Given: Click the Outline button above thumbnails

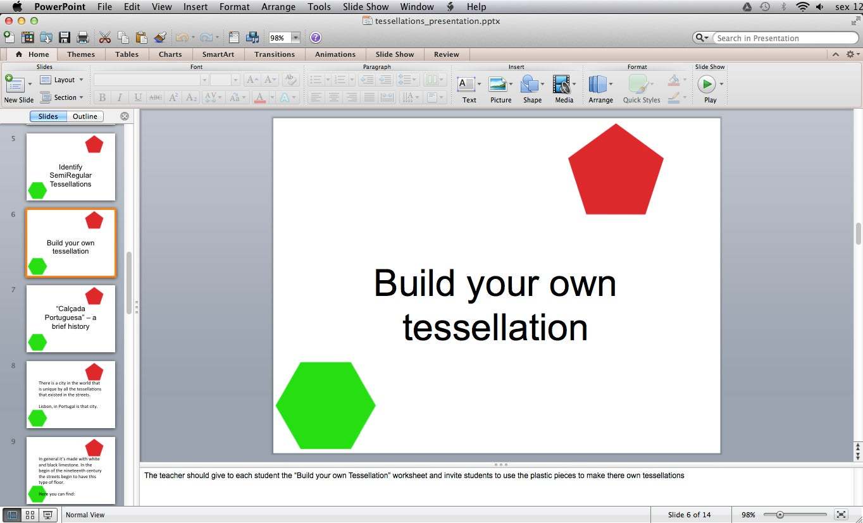Looking at the screenshot, I should tap(85, 116).
